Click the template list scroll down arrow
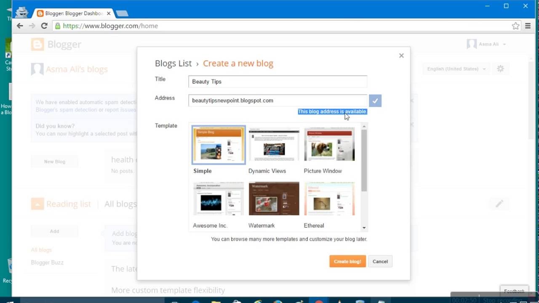The image size is (539, 303). pyautogui.click(x=364, y=228)
